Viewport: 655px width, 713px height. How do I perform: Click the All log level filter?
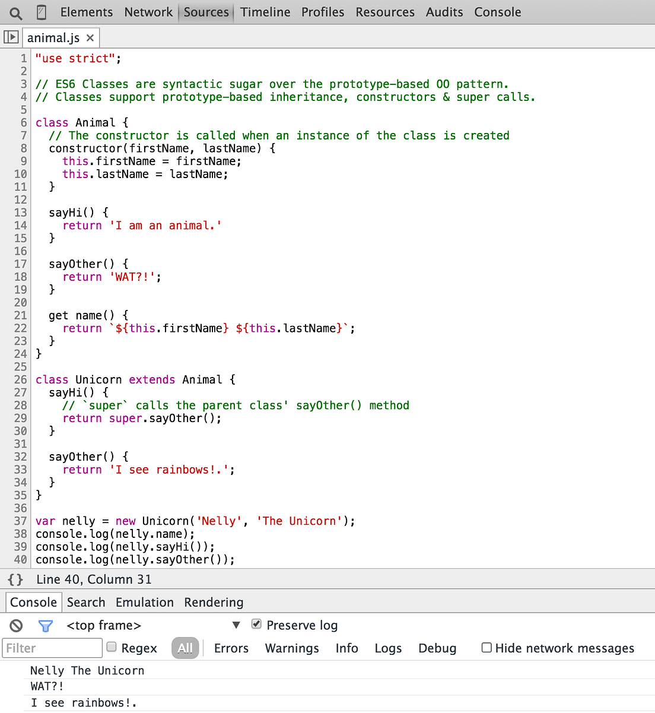click(x=185, y=648)
